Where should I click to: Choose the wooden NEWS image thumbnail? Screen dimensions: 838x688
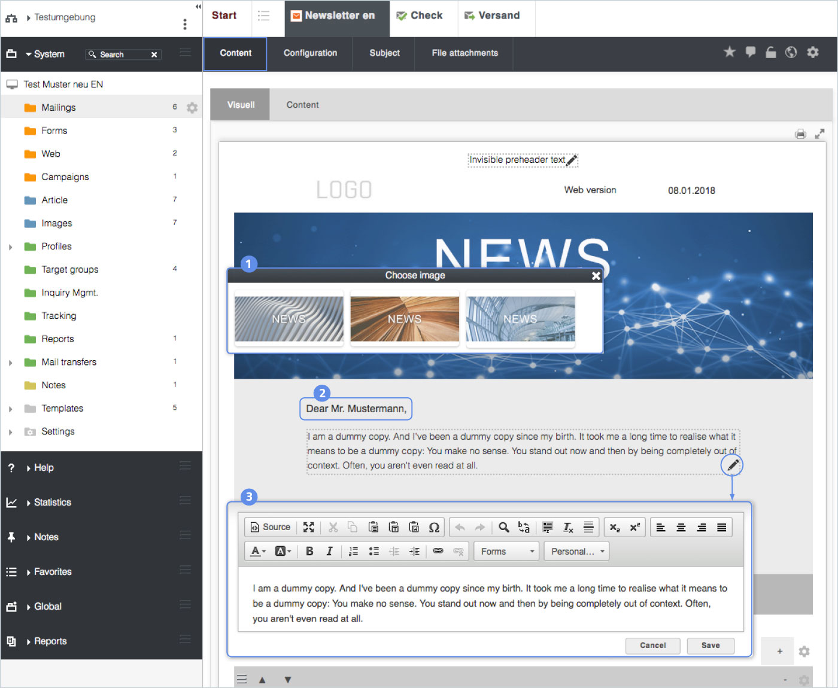coord(405,319)
